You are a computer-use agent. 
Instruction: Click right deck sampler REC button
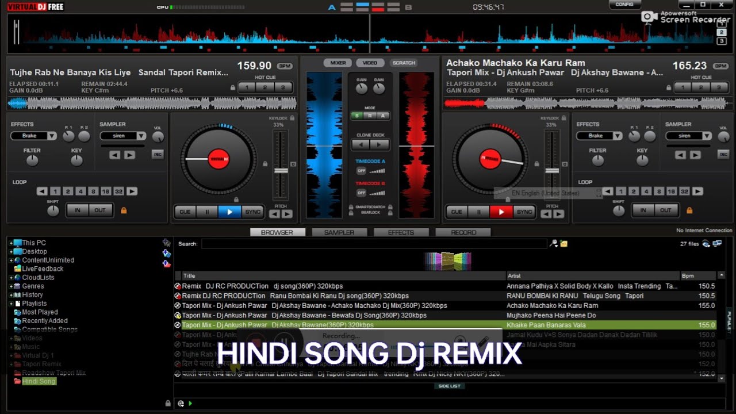pos(723,154)
